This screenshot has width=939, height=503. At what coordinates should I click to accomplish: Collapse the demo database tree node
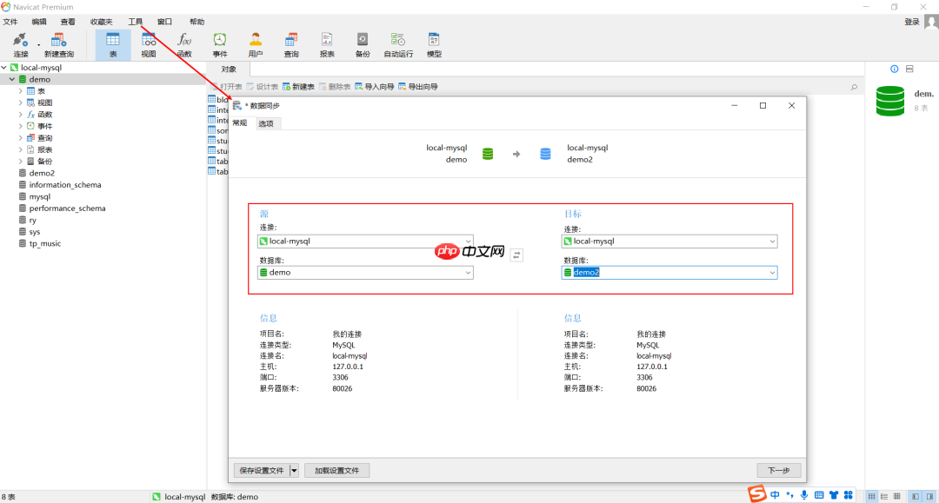(12, 79)
